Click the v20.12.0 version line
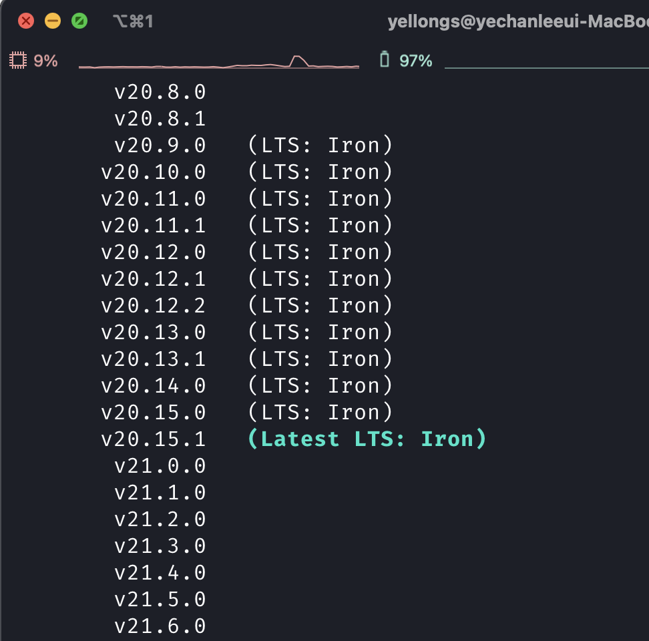Image resolution: width=649 pixels, height=641 pixels. [x=154, y=252]
